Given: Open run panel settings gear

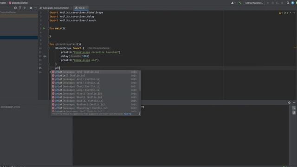Looking at the screenshot, I should tap(289, 103).
